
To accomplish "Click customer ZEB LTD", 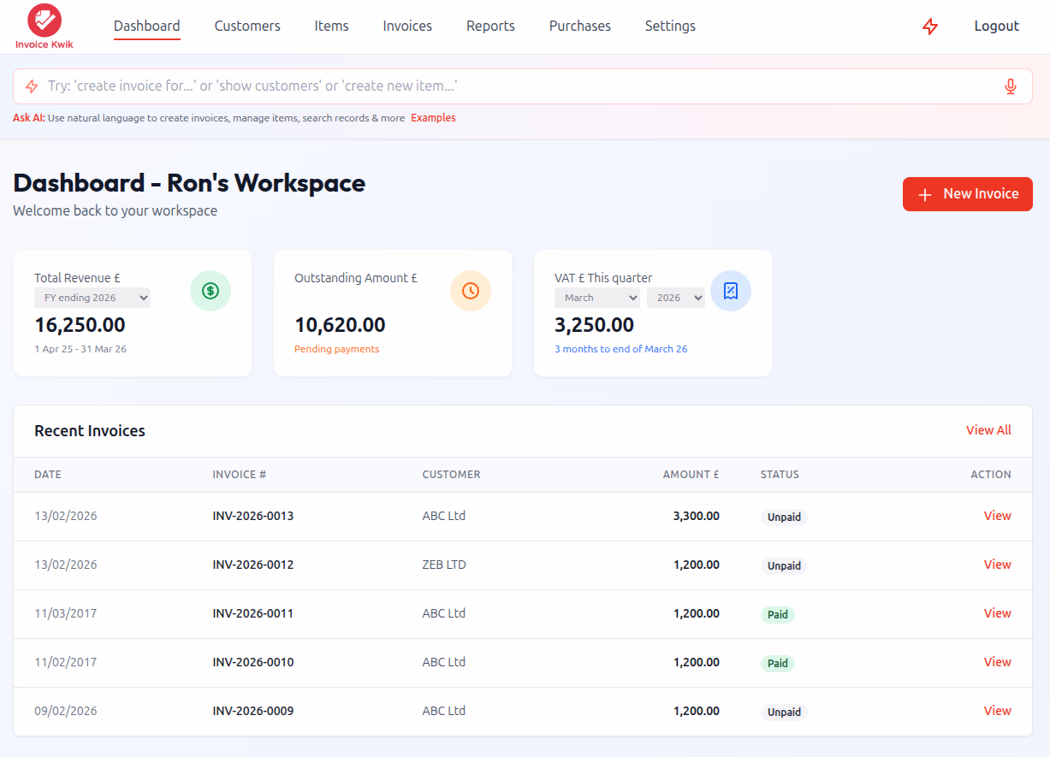I will [444, 565].
